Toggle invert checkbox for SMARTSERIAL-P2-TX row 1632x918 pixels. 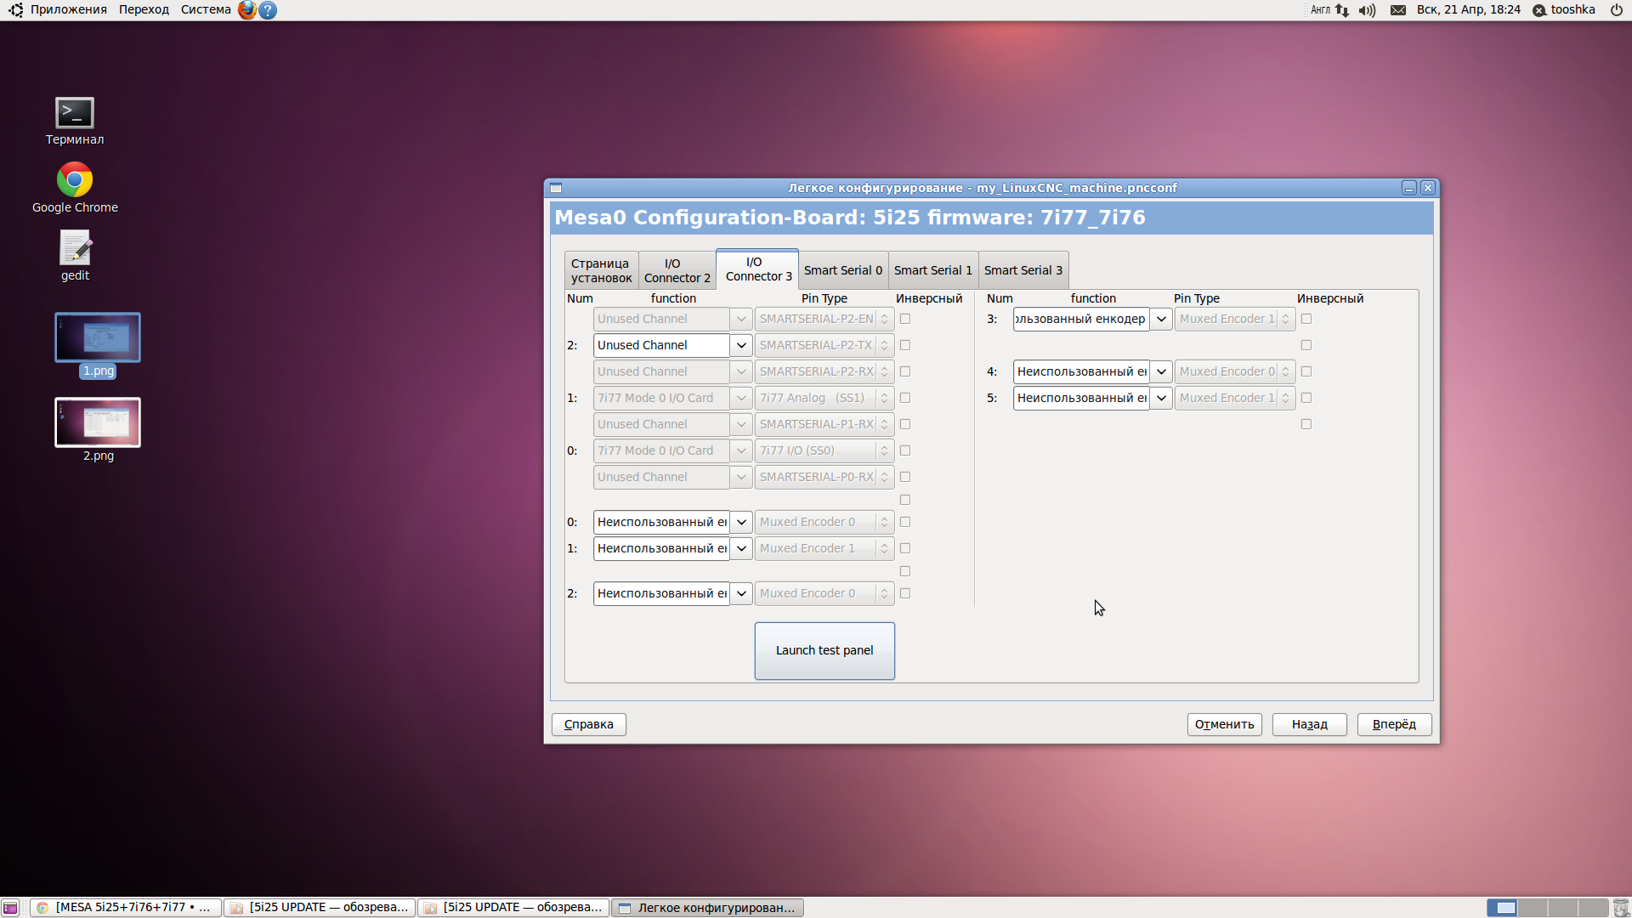(905, 345)
